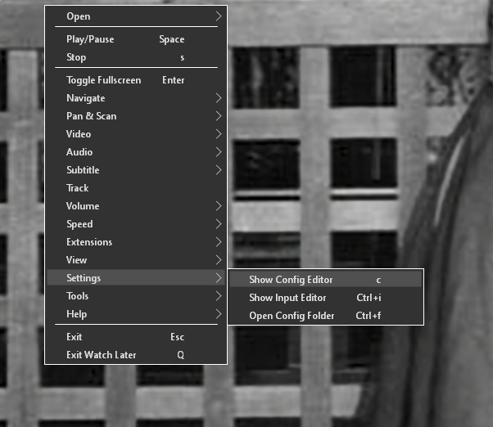Viewport: 493px width, 427px height.
Task: Click the Q shortcut beside Exit Watch Later
Action: click(181, 355)
